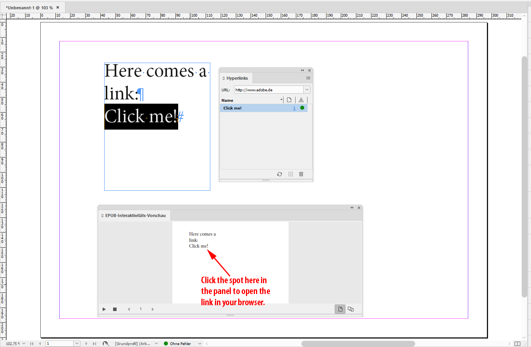The height and width of the screenshot is (347, 531).
Task: Click the Click me! link in preview
Action: coord(198,246)
